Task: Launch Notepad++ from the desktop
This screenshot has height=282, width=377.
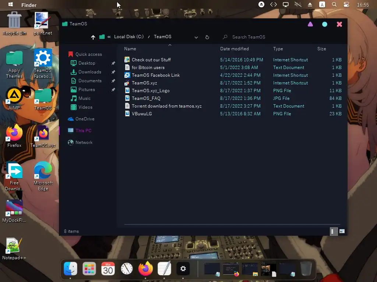Action: (x=14, y=249)
